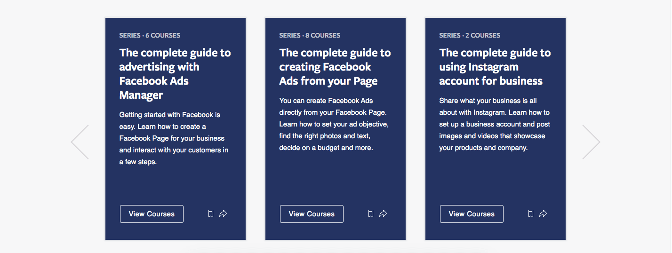Click the 'Getting started with Facebook is easy' description
Screen dimensions: 672x253
(174, 138)
